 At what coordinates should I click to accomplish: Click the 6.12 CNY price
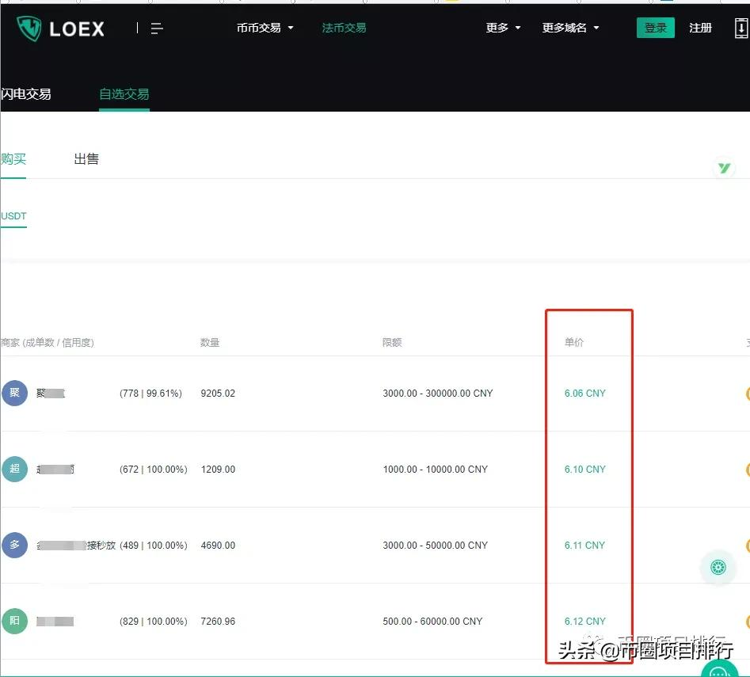click(585, 621)
